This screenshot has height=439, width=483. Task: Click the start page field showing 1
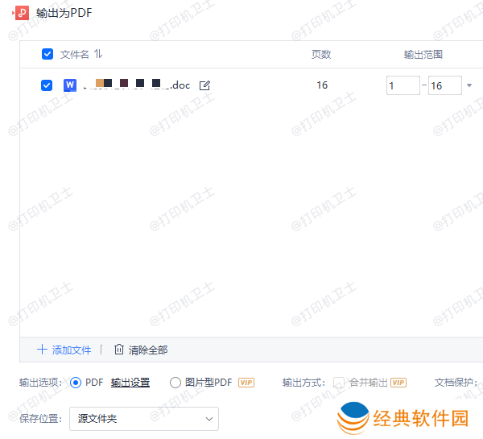click(403, 85)
